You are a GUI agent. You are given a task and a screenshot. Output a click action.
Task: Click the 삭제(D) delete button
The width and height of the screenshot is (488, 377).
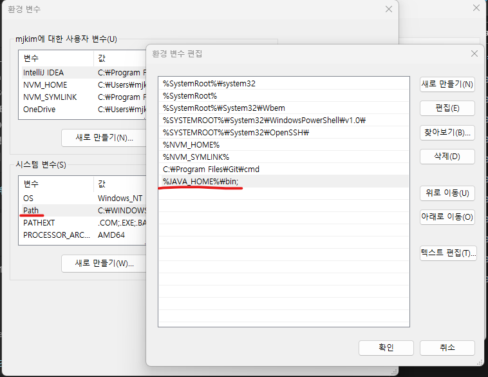447,157
